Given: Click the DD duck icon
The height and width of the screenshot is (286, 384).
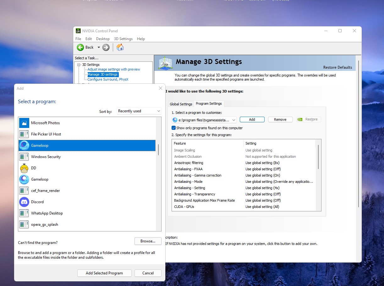Looking at the screenshot, I should coord(24,168).
